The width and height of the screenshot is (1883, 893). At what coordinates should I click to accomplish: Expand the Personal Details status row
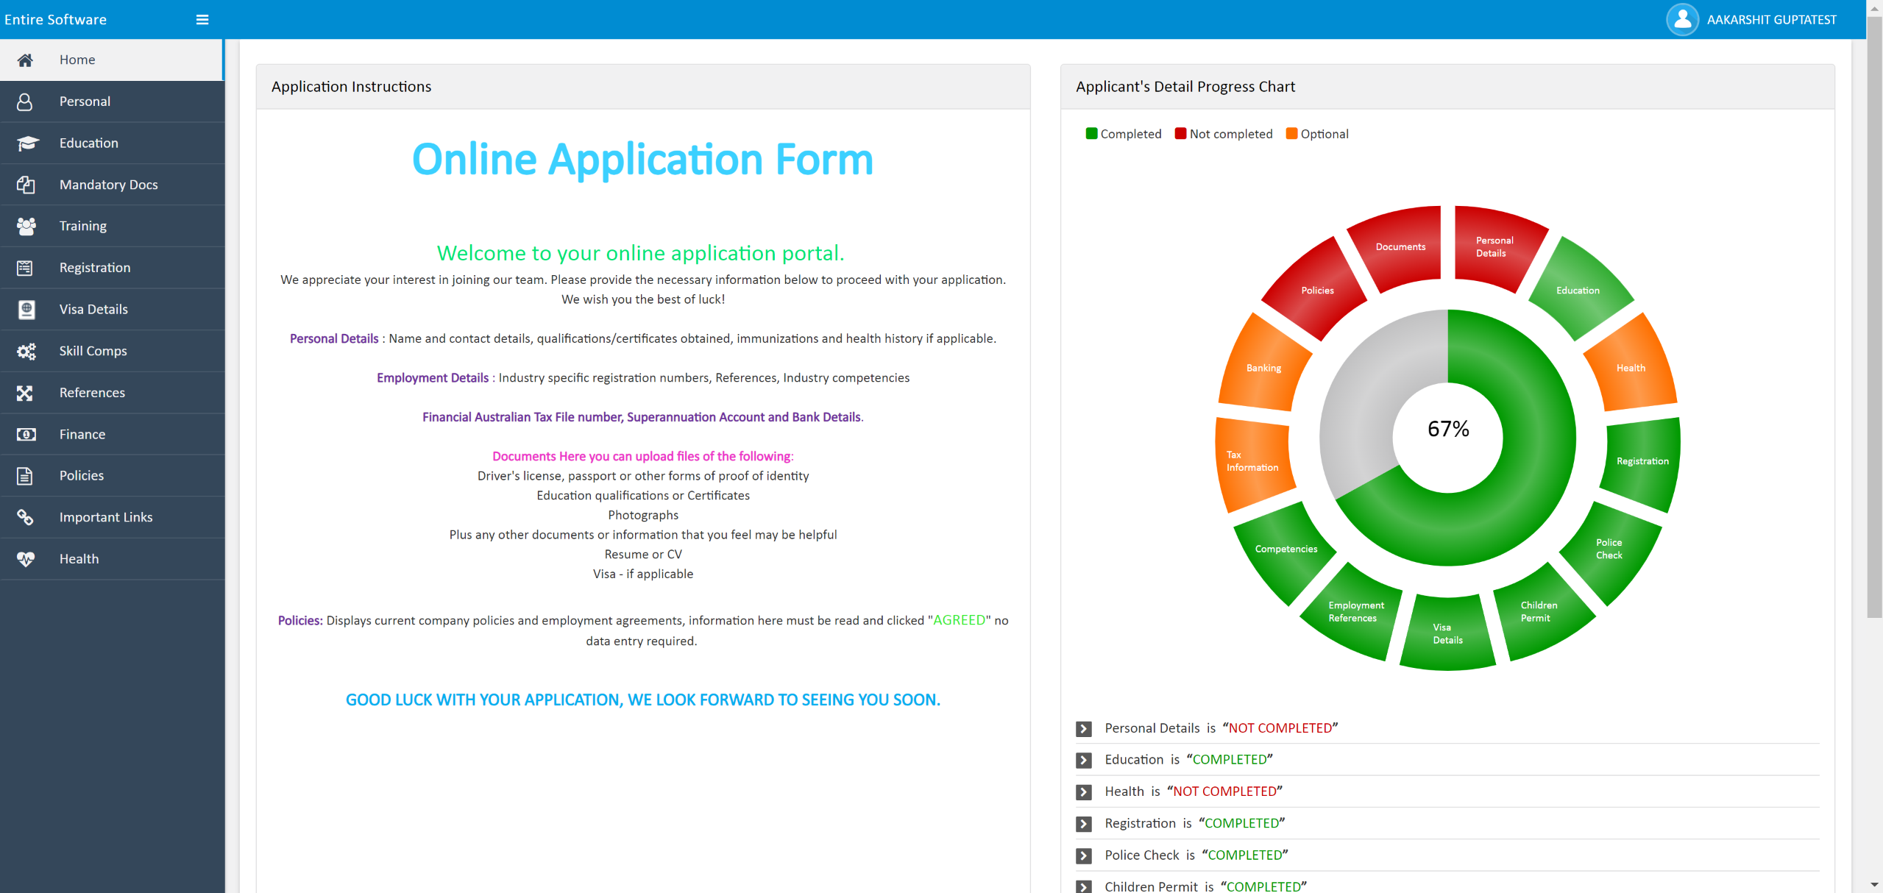1084,729
